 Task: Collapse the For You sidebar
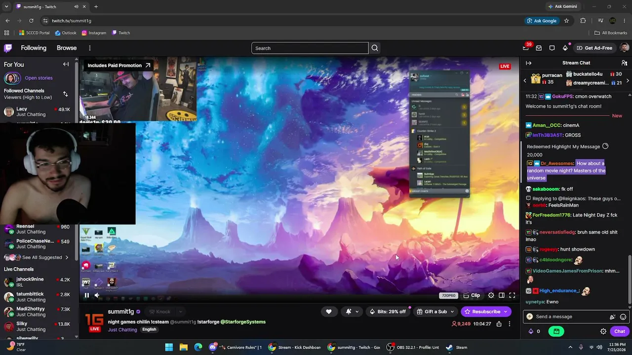click(x=66, y=64)
